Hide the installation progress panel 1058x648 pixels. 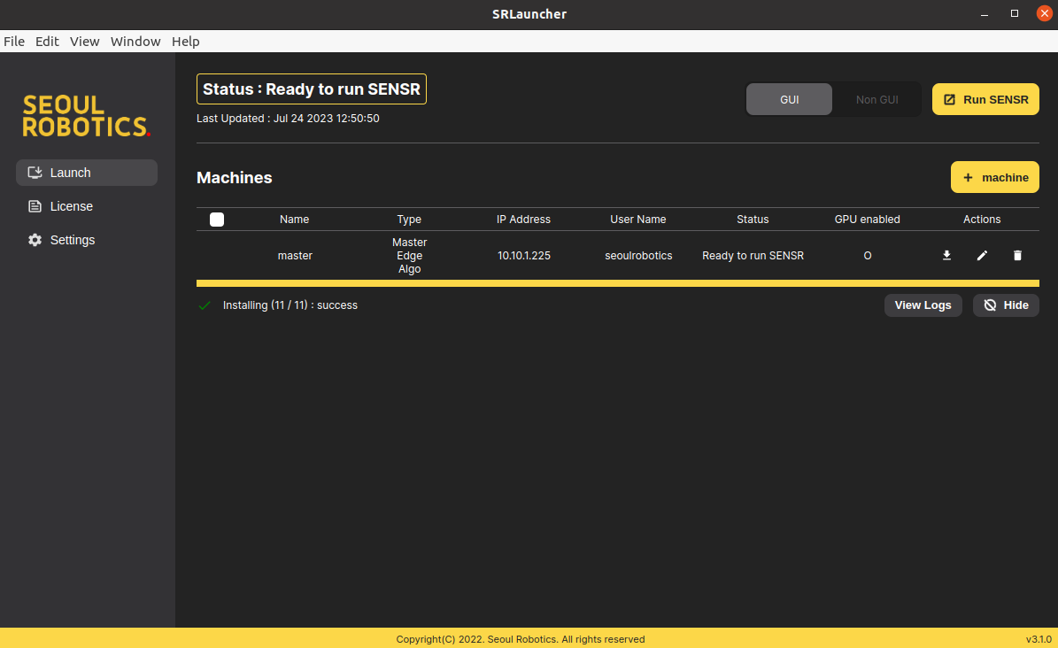(1006, 305)
